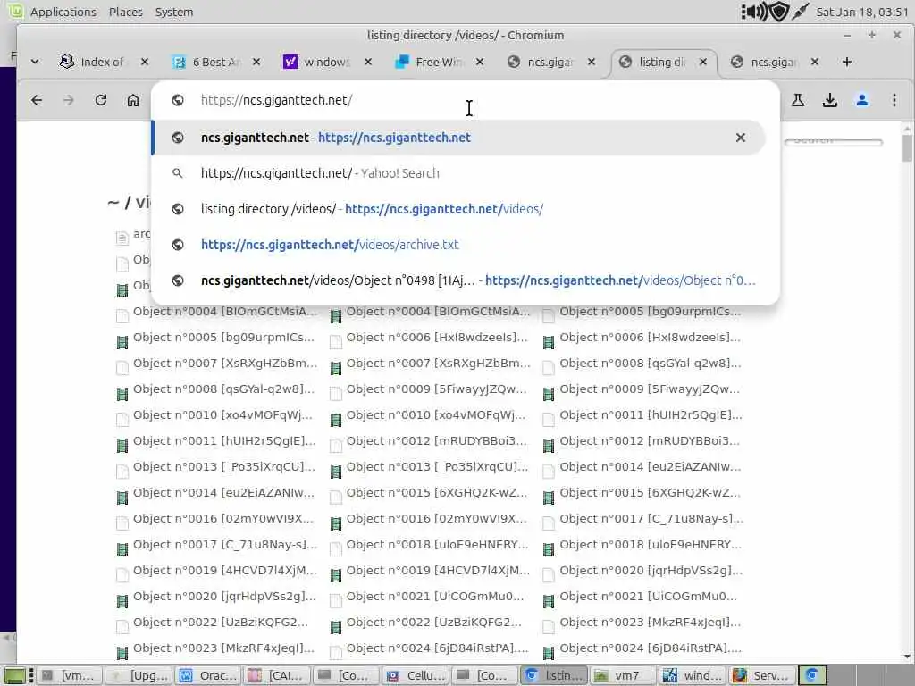Switch to the [Upg... taskbar window
Viewport: 915px width, 686px height.
pos(139,675)
